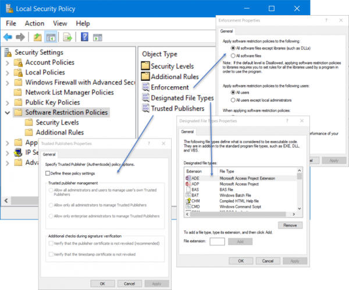Viewport: 349px width, 290px height.
Task: Expand the Public Key Policies node
Action: (7, 102)
